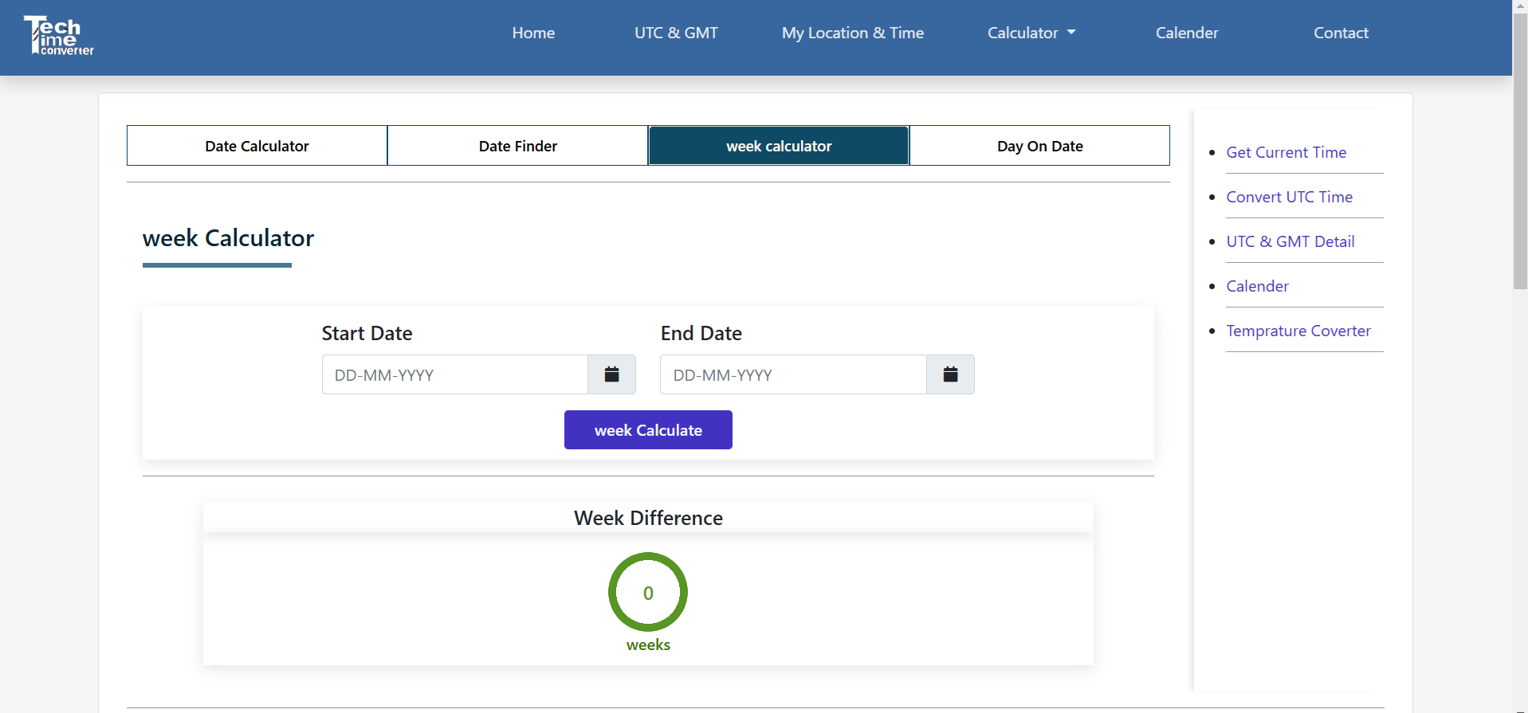Viewport: 1528px width, 713px height.
Task: Open the Convert UTC Time link
Action: (1289, 197)
